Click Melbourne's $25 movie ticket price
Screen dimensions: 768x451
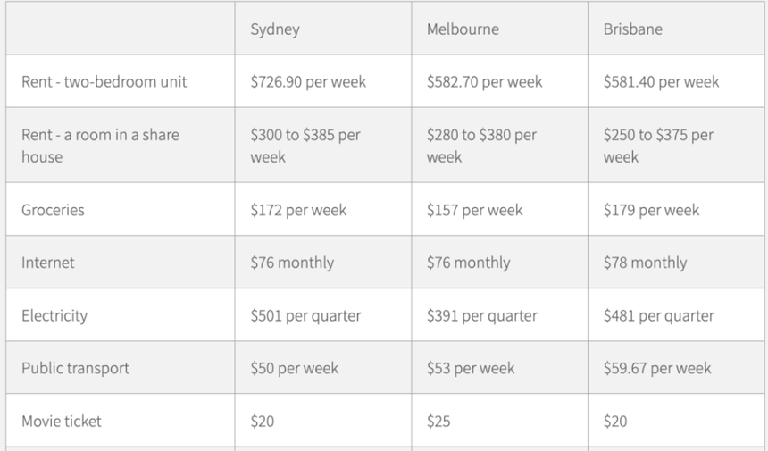pyautogui.click(x=438, y=421)
